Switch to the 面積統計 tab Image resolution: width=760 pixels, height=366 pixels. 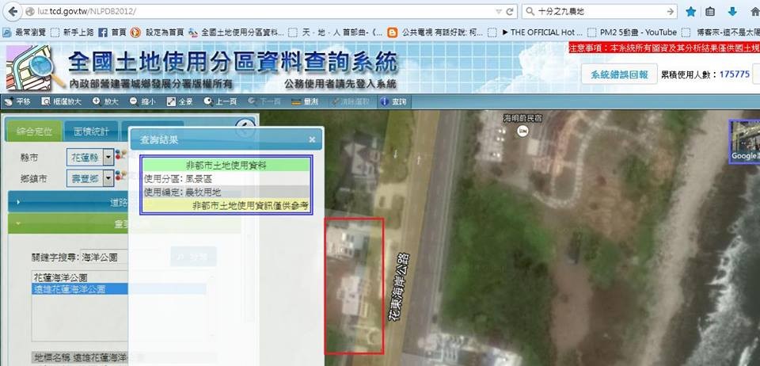[91, 132]
